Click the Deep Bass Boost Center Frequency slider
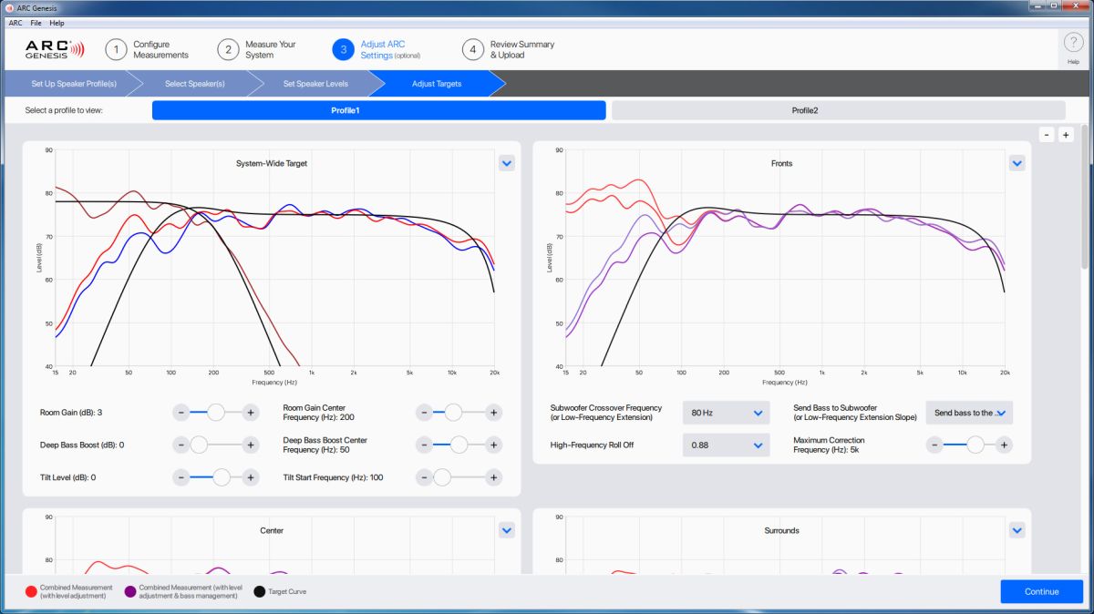 459,445
